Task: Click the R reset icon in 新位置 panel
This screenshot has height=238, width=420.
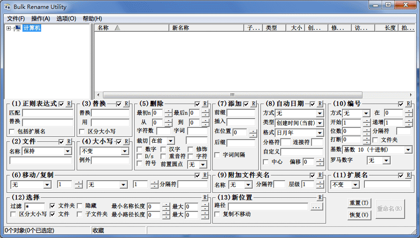Action: (x=320, y=197)
